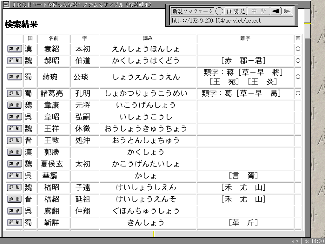
Task: Open the window menu icon in title bar
Action: tap(6, 4)
